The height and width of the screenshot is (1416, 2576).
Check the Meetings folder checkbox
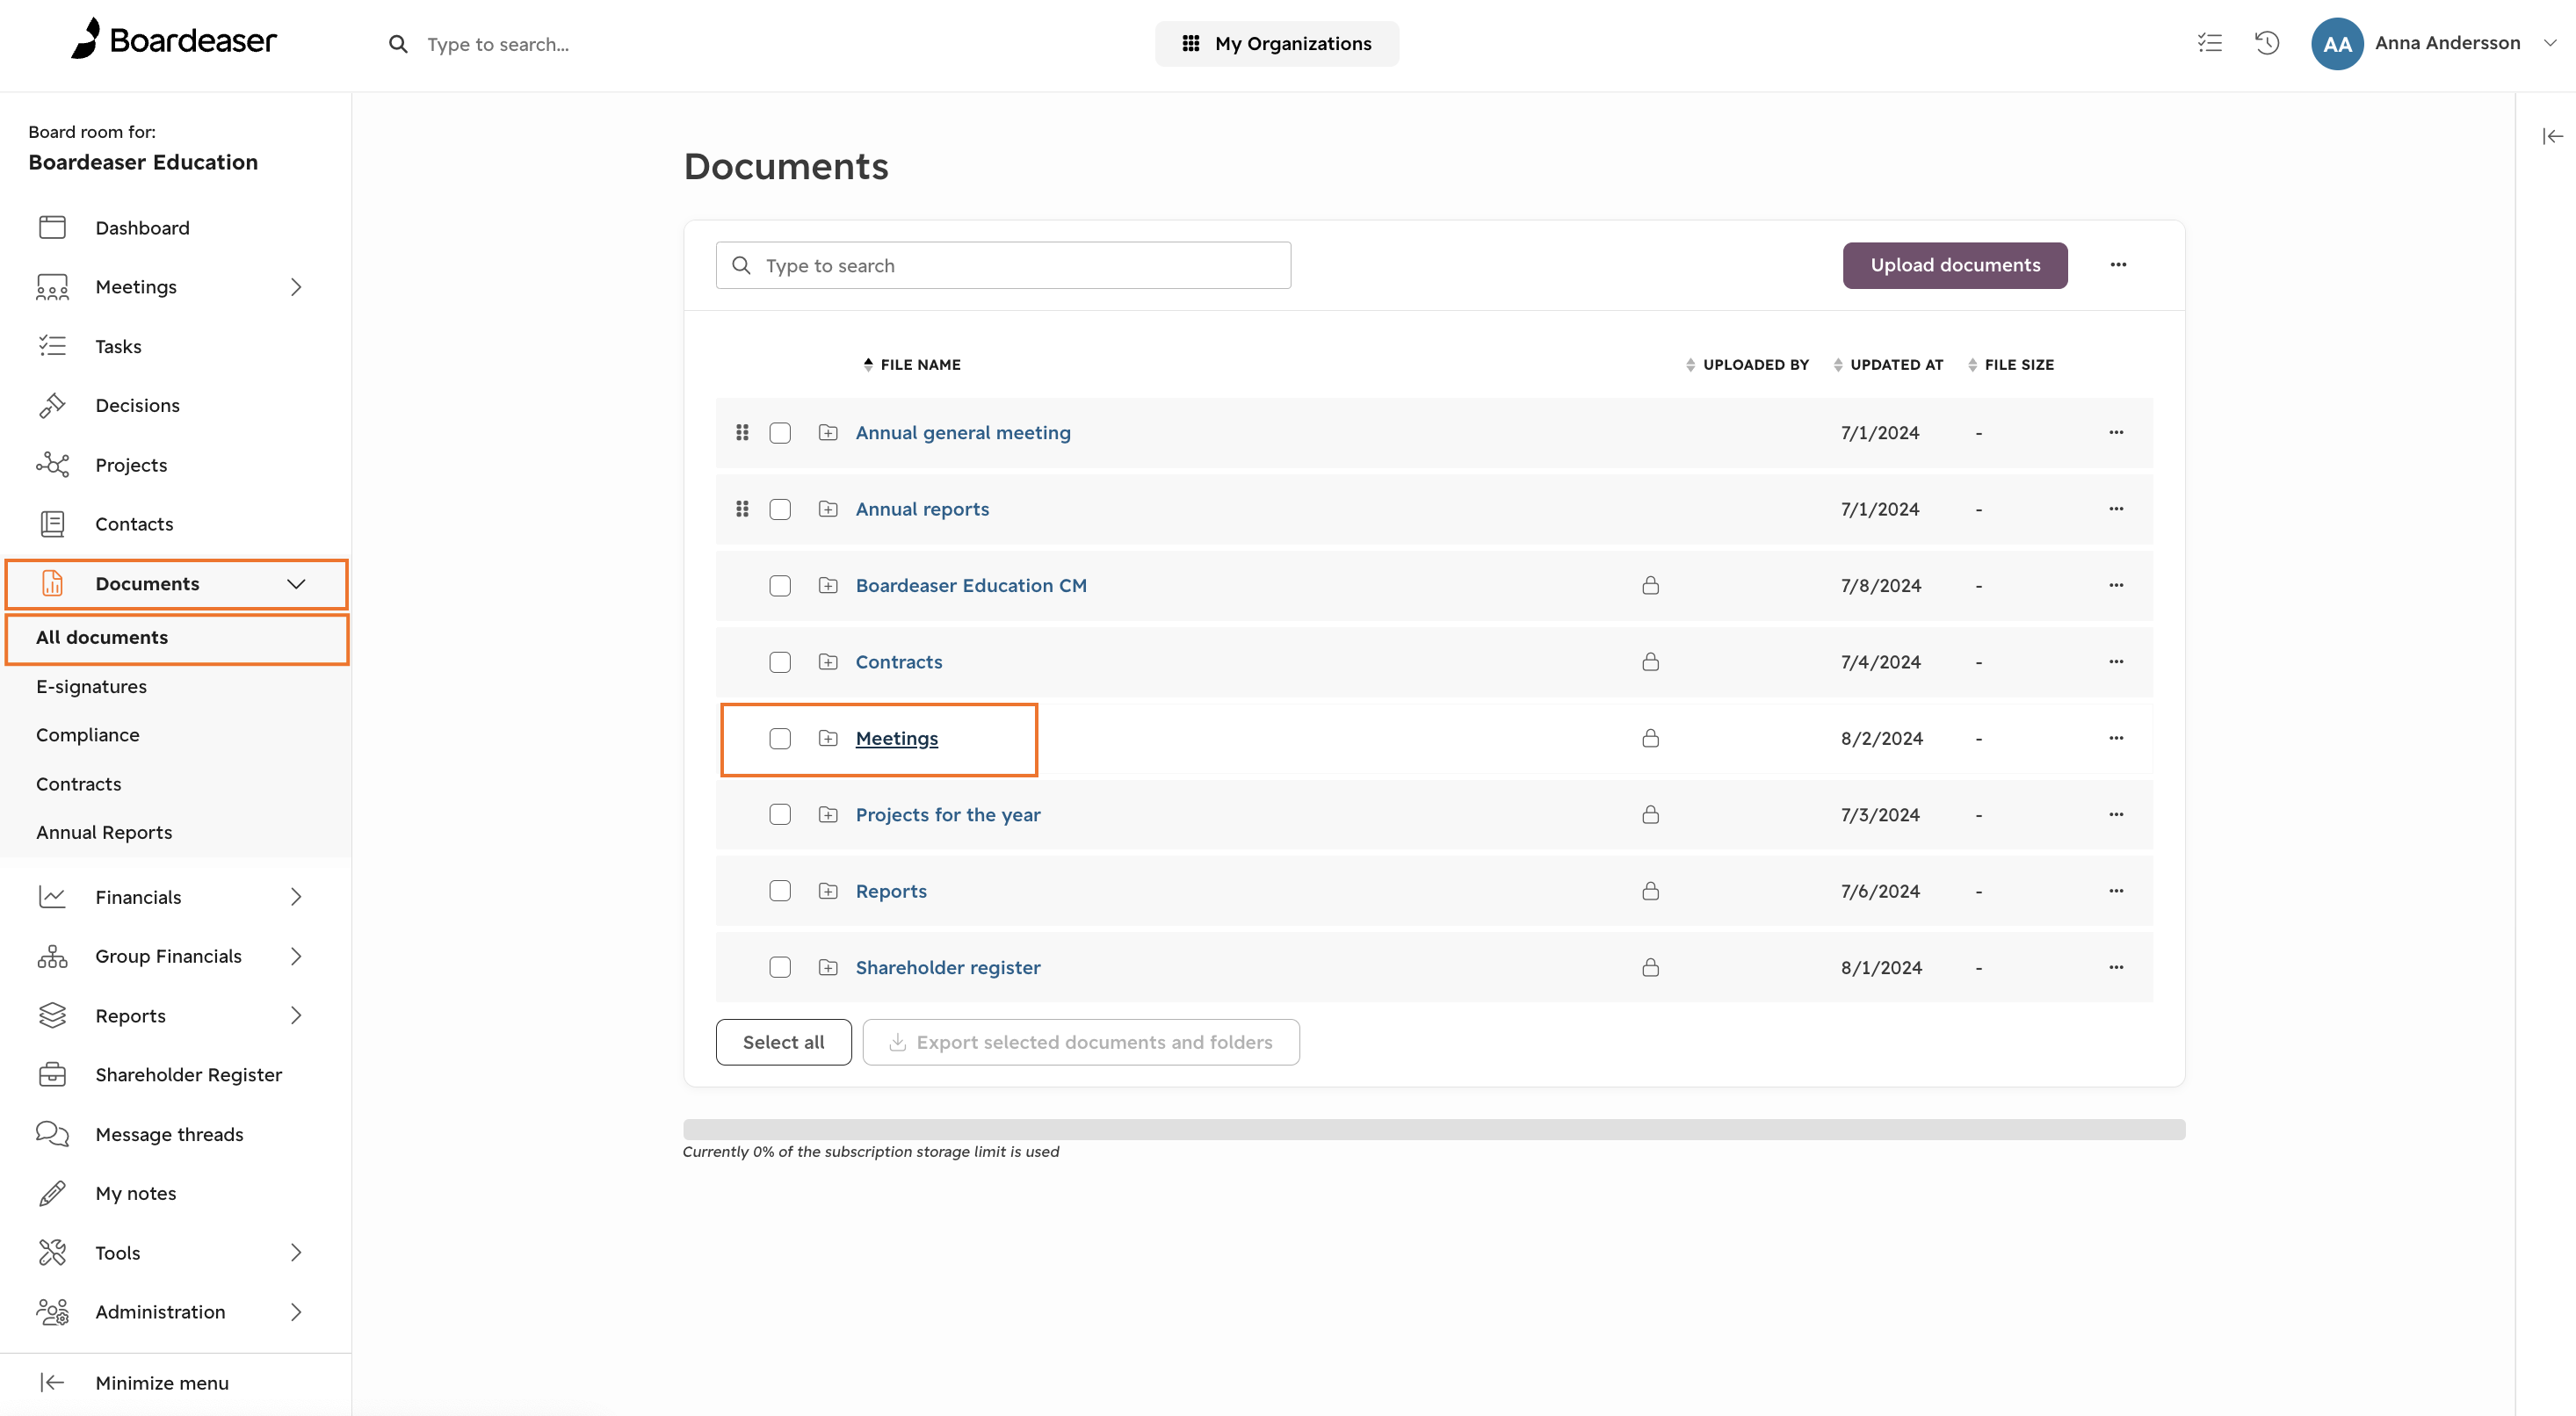(x=780, y=738)
